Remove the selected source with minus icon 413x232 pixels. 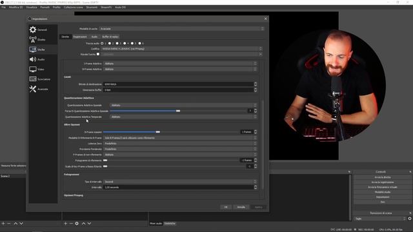71,224
